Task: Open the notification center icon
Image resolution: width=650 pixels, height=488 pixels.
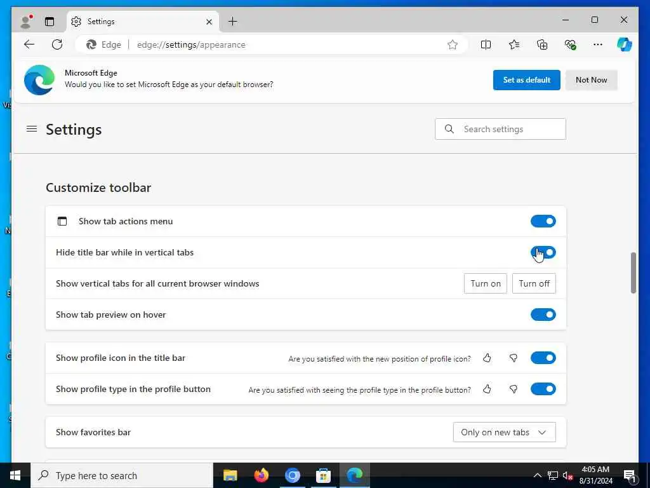Action: pos(630,475)
